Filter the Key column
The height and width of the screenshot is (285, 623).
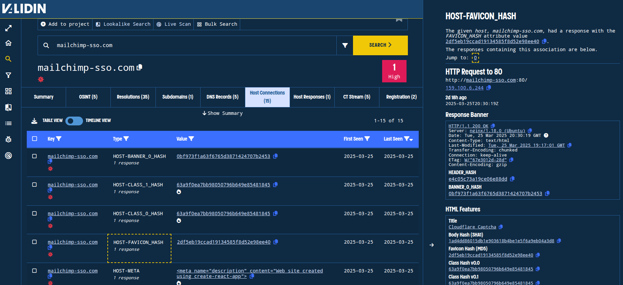click(59, 139)
